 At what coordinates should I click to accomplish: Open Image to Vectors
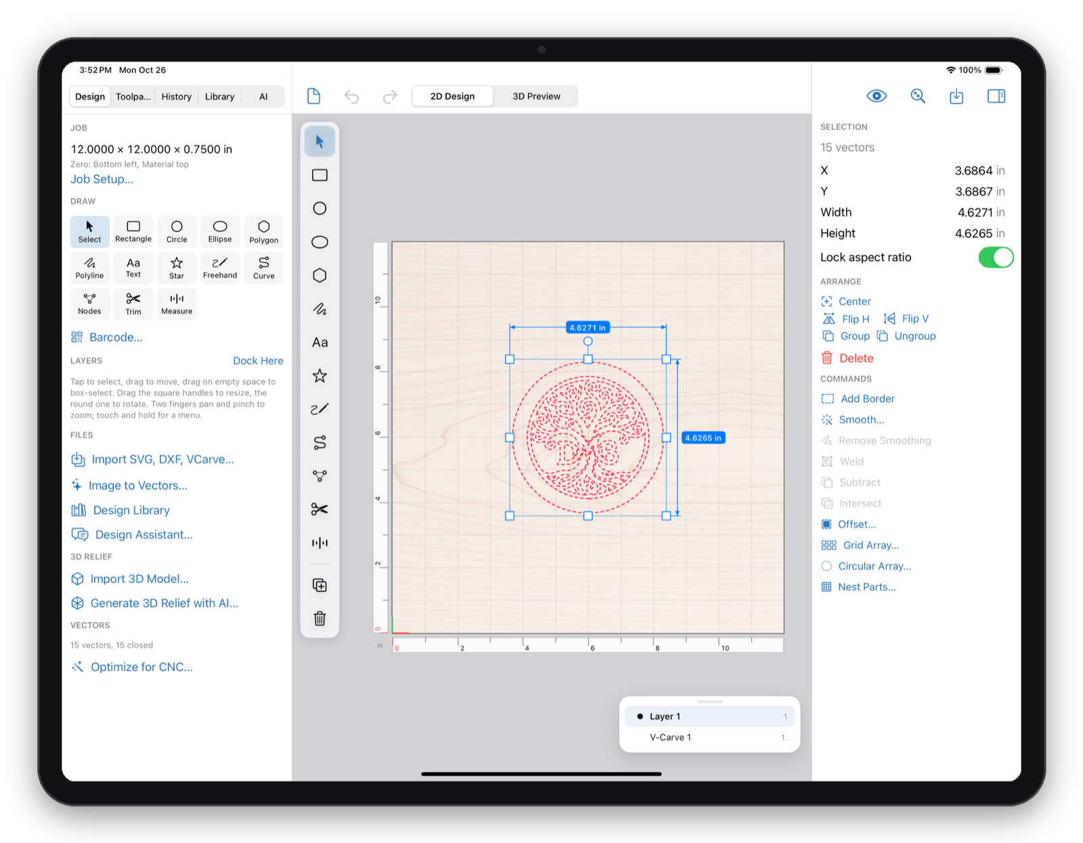coord(129,485)
